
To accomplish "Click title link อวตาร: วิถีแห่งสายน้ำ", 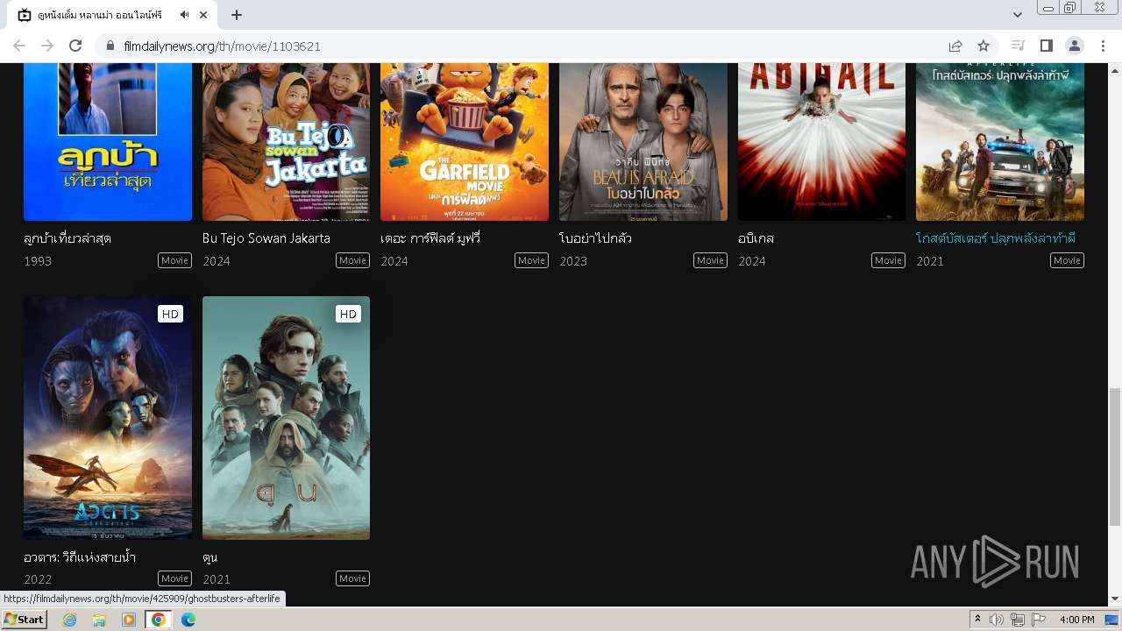I will pyautogui.click(x=80, y=557).
